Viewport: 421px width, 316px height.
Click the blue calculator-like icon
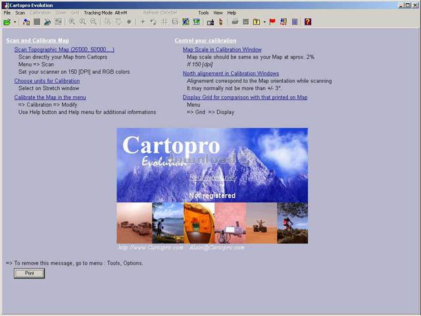coord(295,22)
